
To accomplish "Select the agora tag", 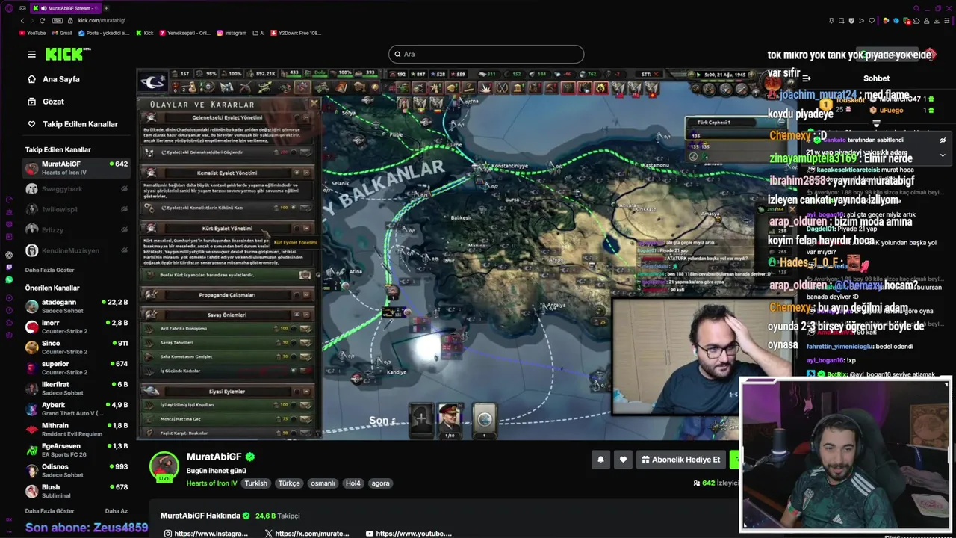I will click(x=381, y=483).
